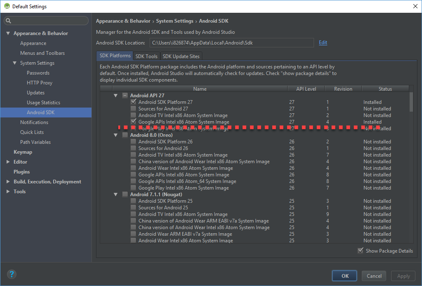This screenshot has width=422, height=286.
Task: Click the Android SDK Location path field
Action: (232, 42)
